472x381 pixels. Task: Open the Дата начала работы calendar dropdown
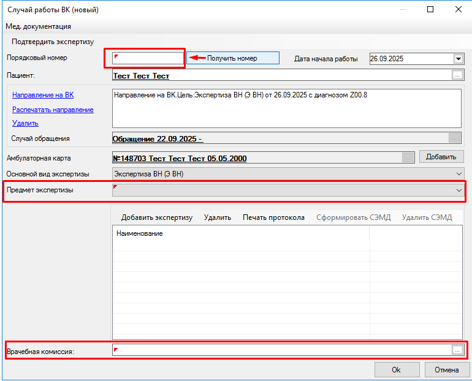(x=458, y=59)
